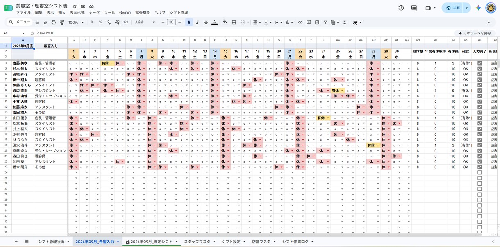This screenshot has height=247, width=500.
Task: Open the functions (Σ) menu
Action: pyautogui.click(x=345, y=23)
